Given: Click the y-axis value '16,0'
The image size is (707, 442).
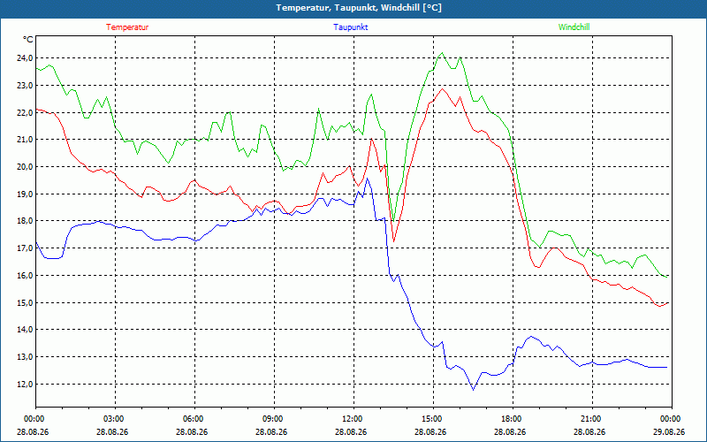Looking at the screenshot, I should (x=25, y=275).
